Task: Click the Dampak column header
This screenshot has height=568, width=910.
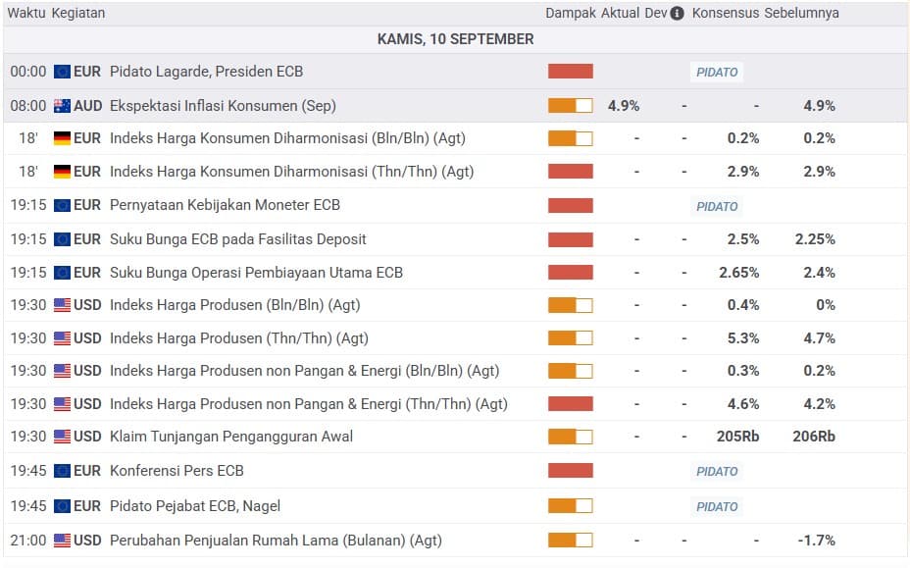Action: (x=571, y=13)
